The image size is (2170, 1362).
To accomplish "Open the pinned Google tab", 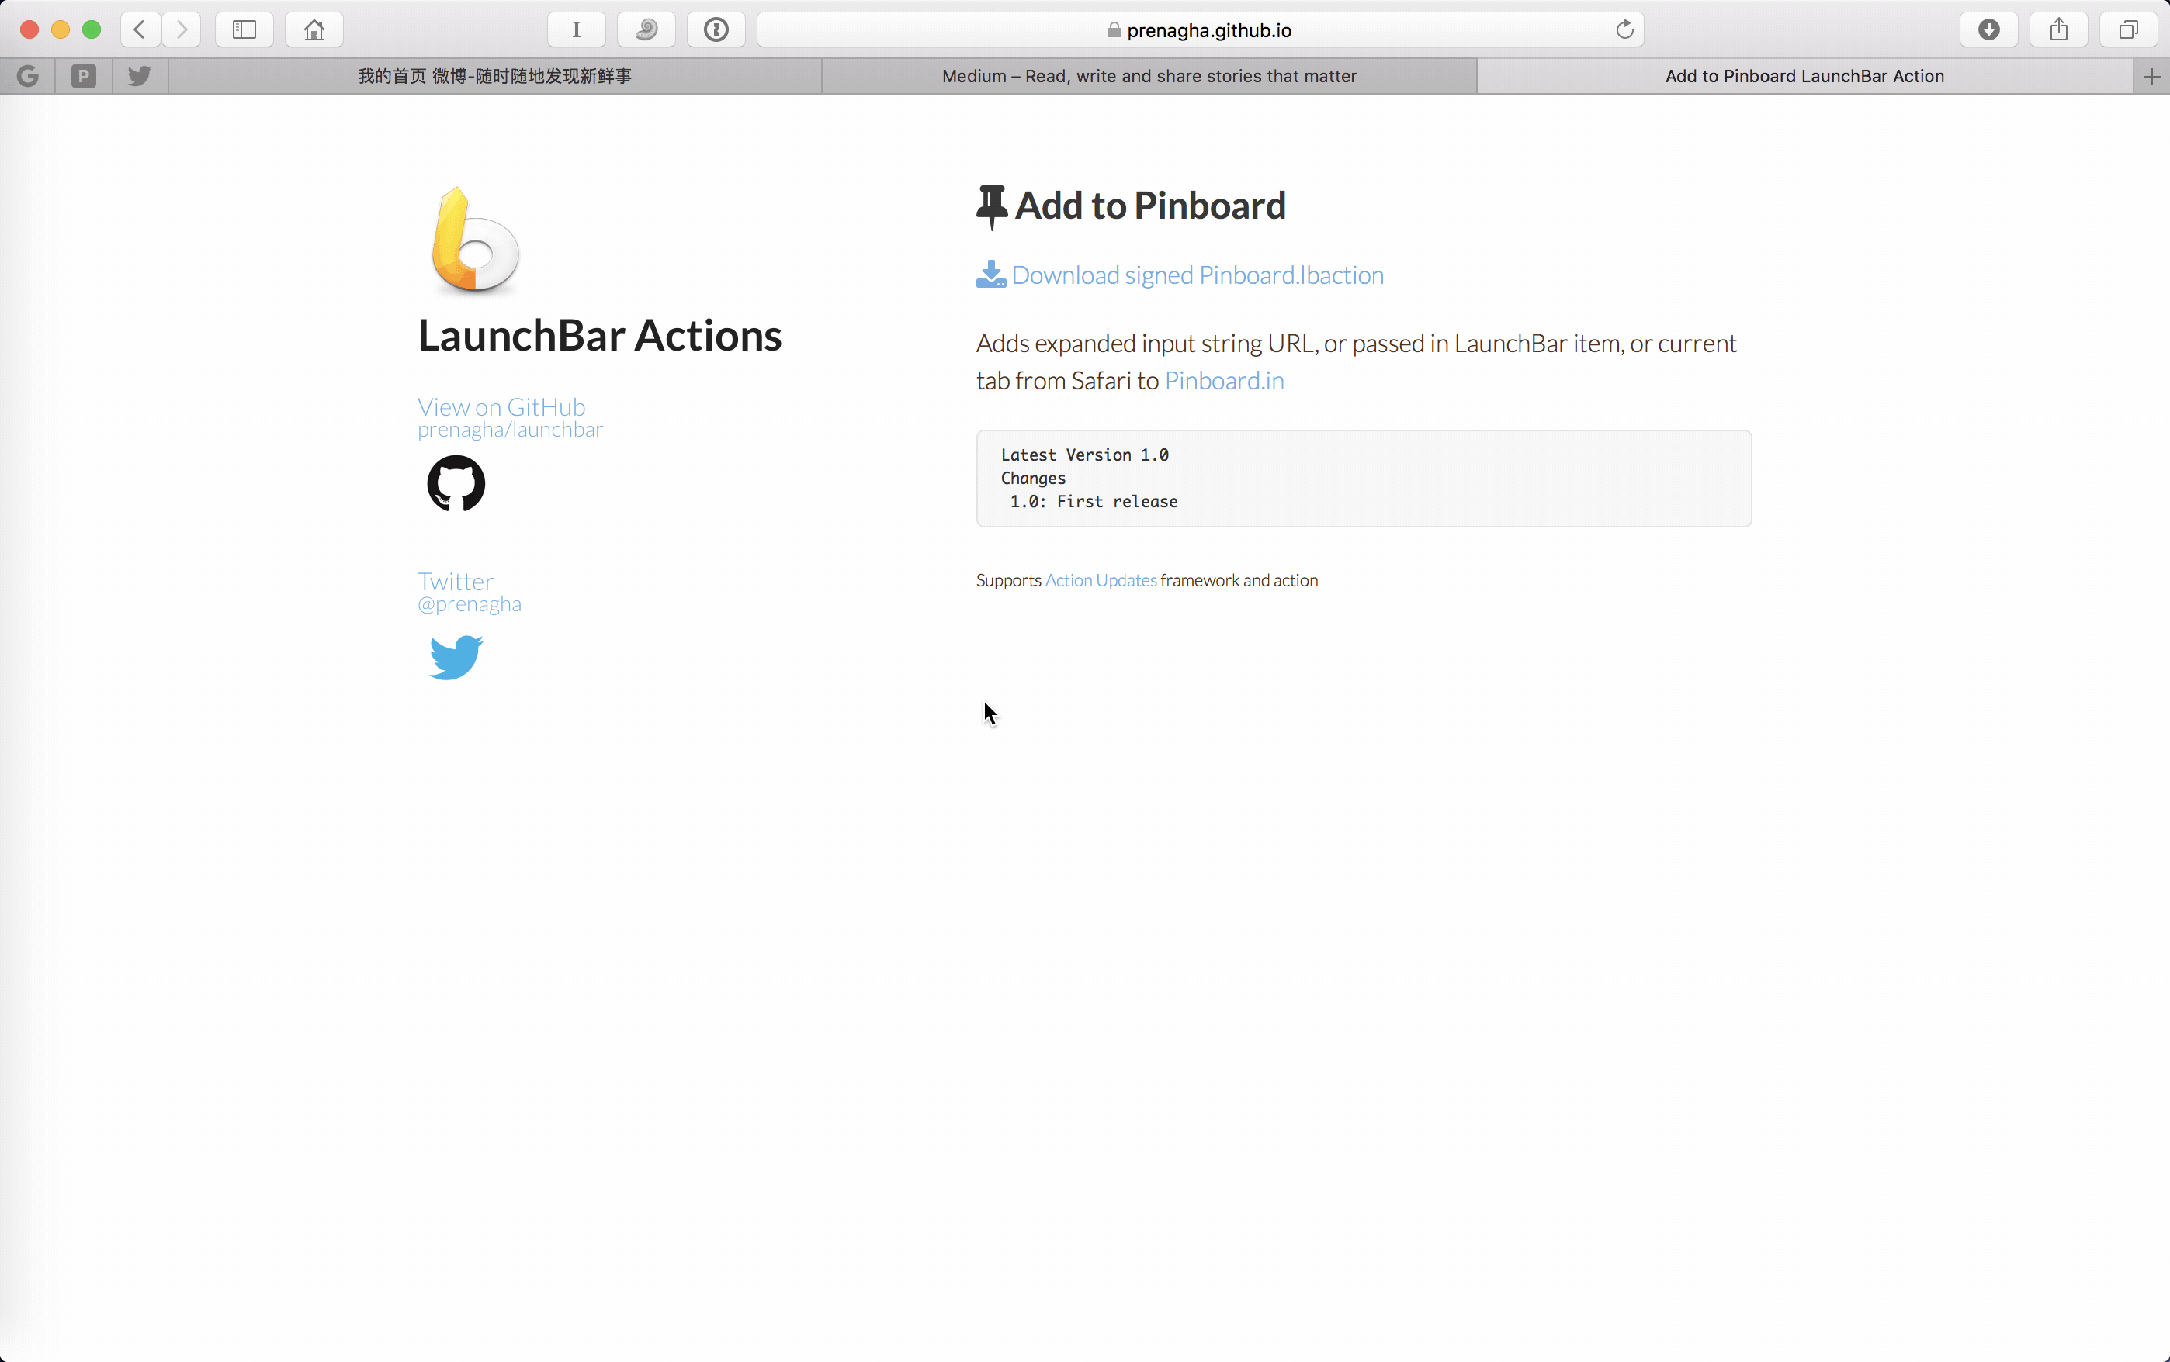I will pos(28,77).
